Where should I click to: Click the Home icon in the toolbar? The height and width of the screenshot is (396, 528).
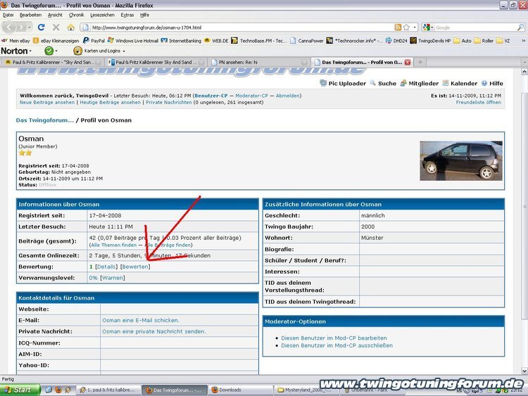click(x=71, y=27)
